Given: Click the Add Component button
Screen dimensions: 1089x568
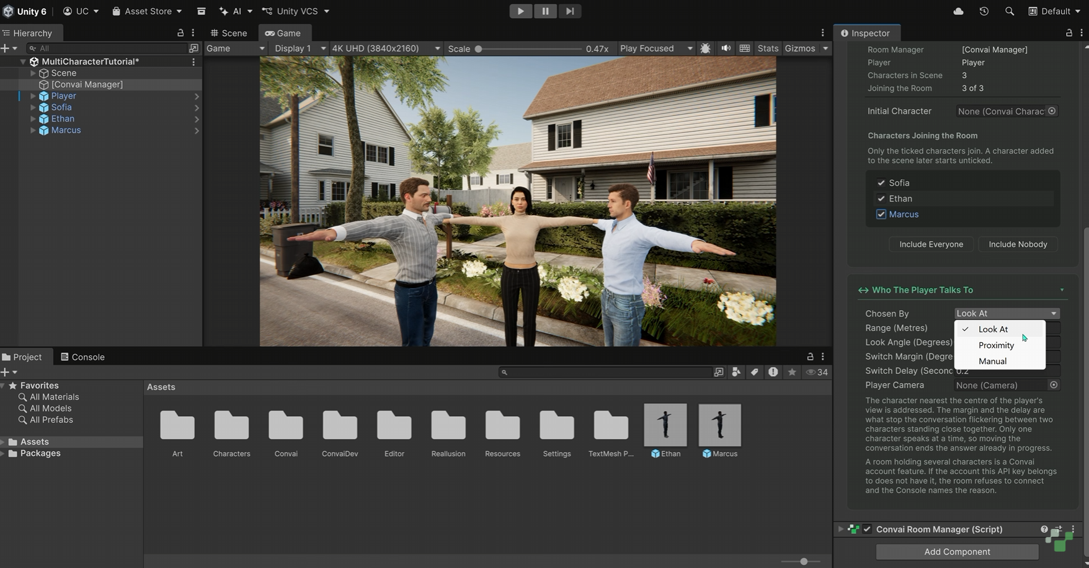Looking at the screenshot, I should [x=957, y=552].
